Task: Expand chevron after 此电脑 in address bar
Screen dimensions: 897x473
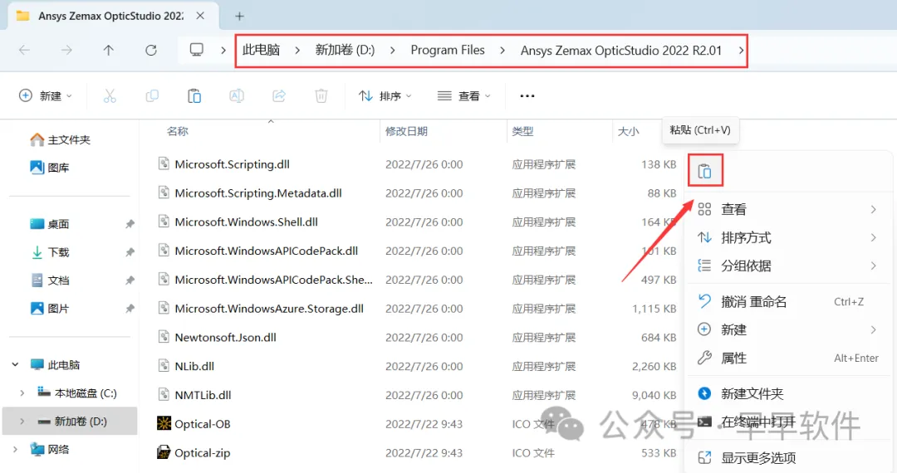Action: coord(297,51)
